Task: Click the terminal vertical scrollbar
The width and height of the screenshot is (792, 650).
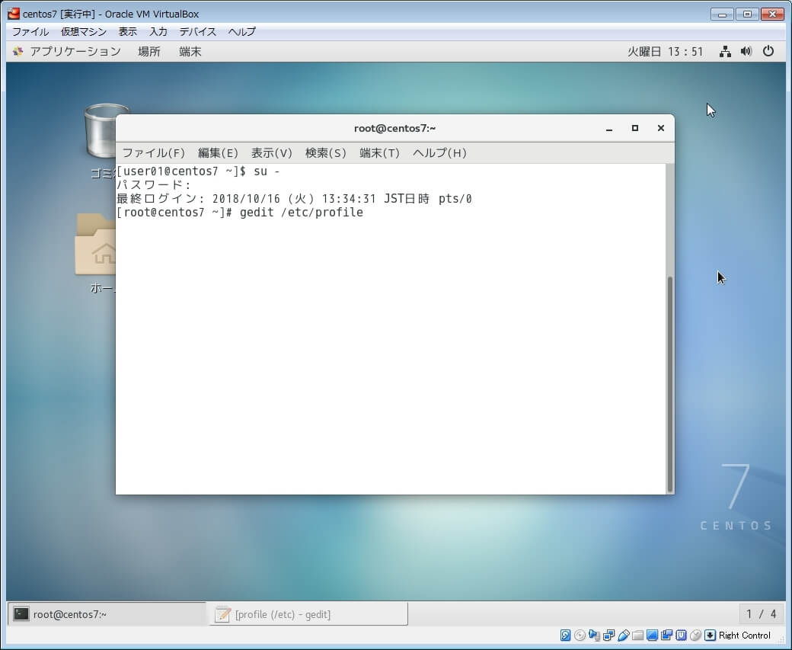Action: coord(669,381)
